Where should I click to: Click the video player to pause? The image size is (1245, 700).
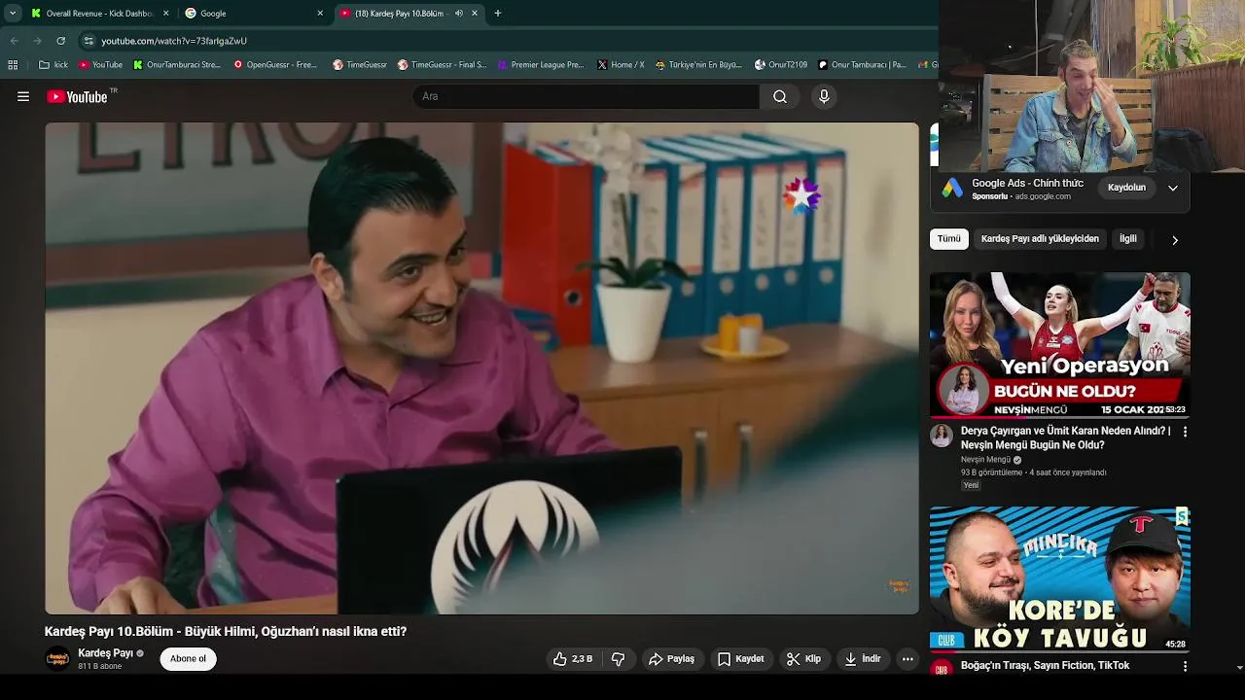coord(481,368)
